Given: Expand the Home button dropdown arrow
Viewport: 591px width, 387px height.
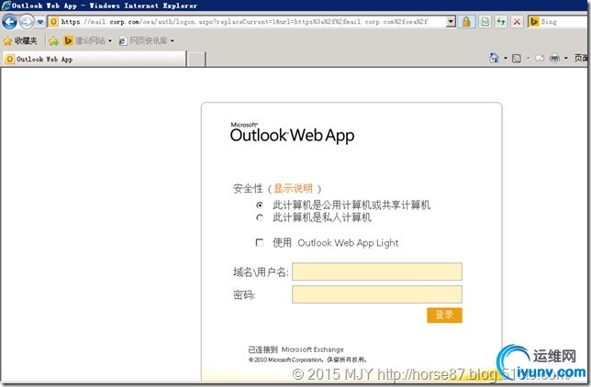Looking at the screenshot, I should pos(506,58).
